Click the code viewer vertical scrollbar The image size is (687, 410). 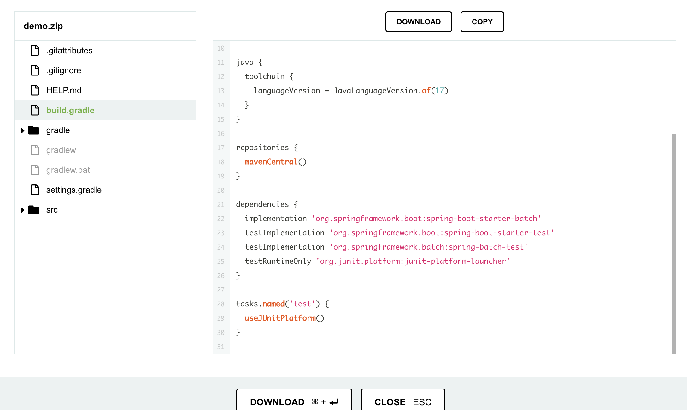point(674,243)
